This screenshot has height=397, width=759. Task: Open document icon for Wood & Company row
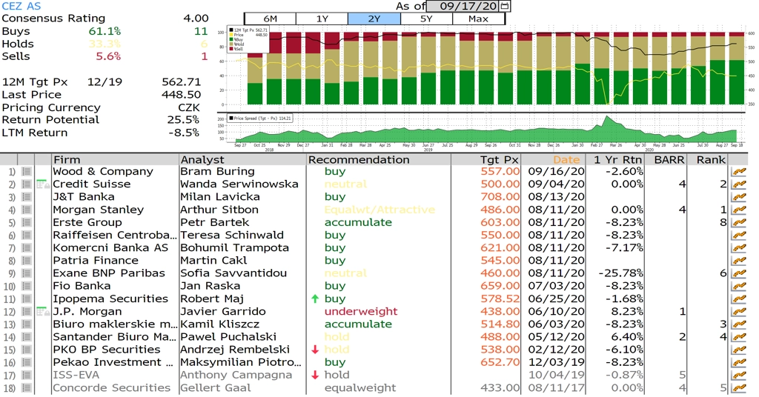pos(26,172)
